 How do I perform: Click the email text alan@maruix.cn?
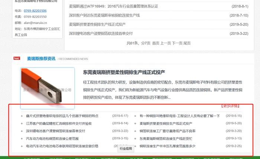[x=35, y=23]
